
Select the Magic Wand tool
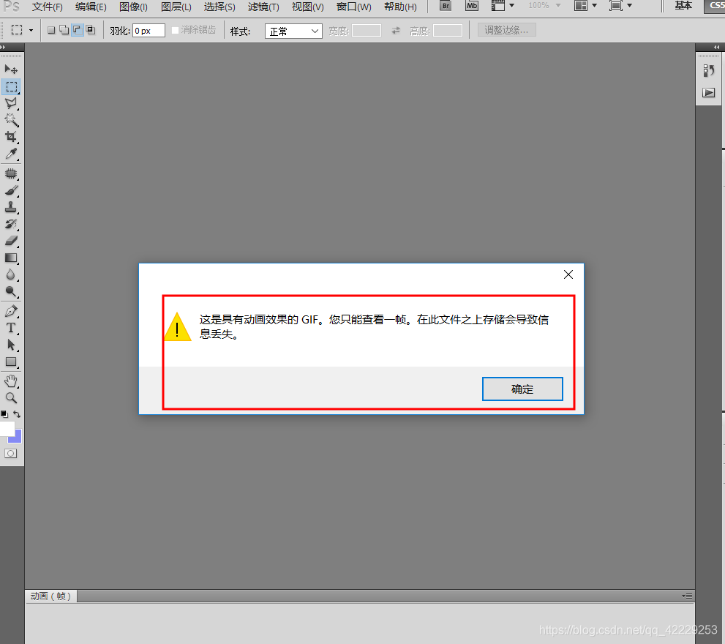(11, 120)
